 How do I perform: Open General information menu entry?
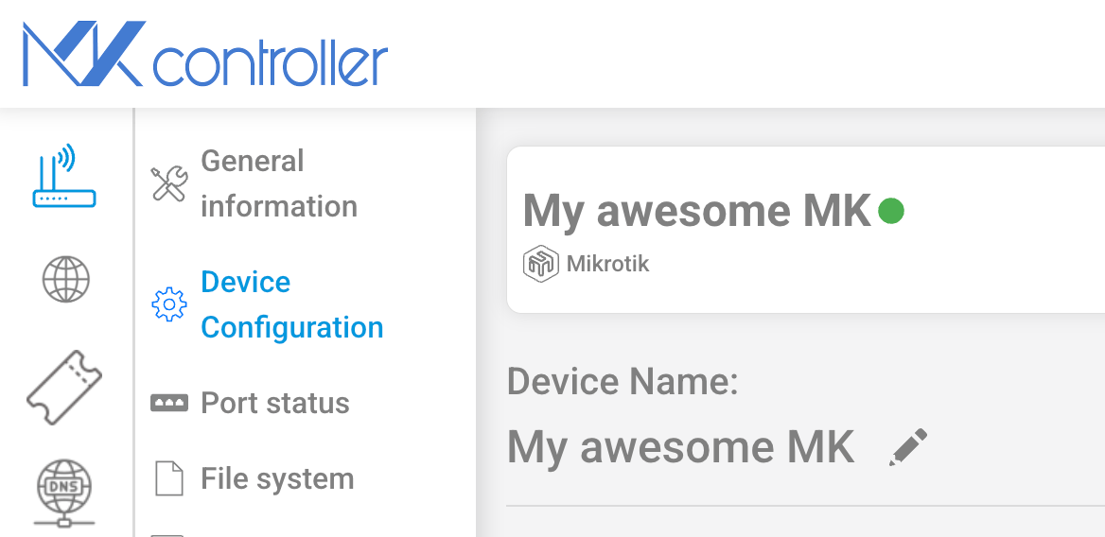click(279, 183)
